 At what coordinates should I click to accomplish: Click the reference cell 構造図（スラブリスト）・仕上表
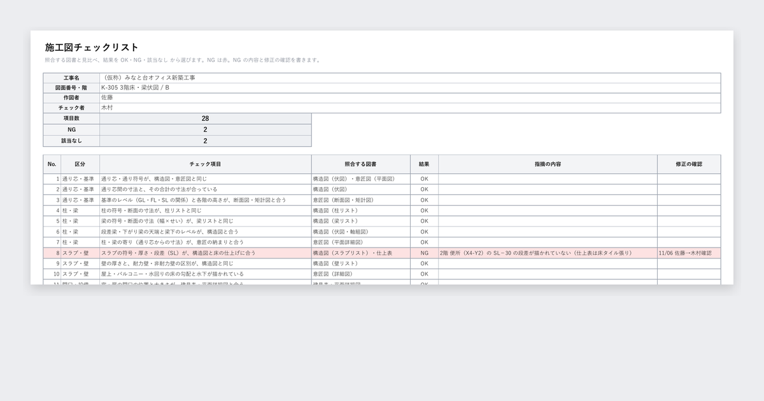361,253
